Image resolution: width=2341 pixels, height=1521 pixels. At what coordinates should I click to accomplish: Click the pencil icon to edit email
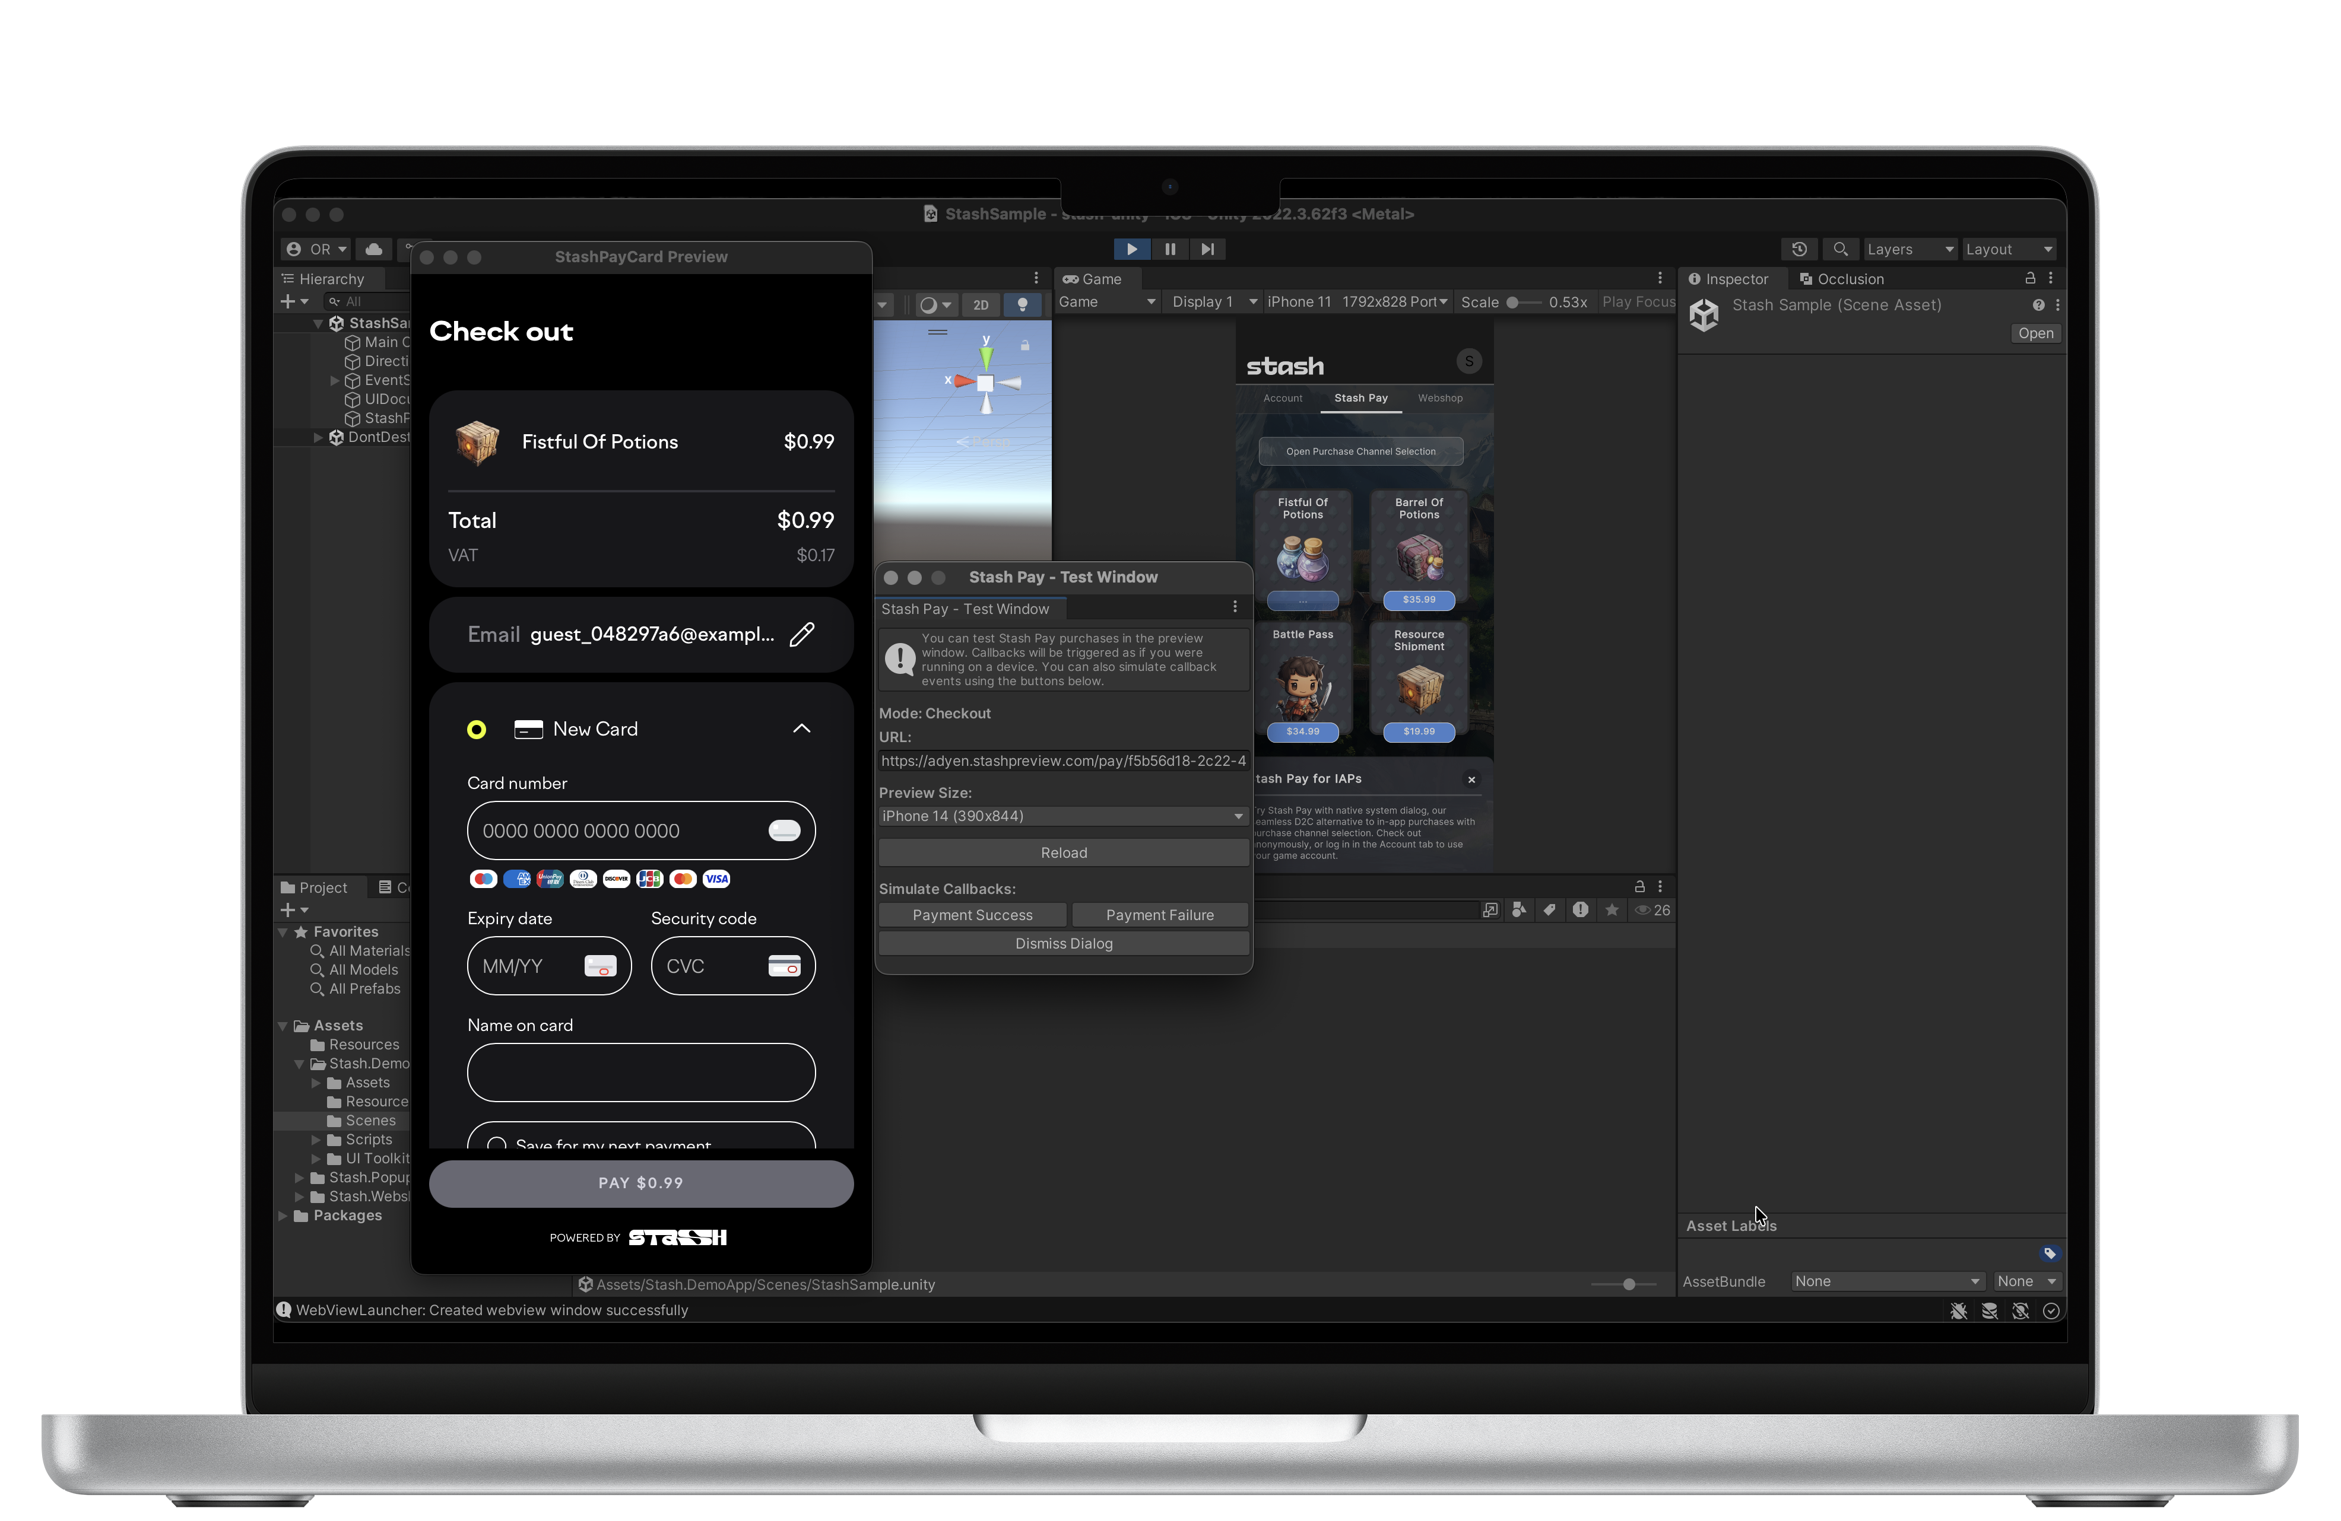[802, 635]
